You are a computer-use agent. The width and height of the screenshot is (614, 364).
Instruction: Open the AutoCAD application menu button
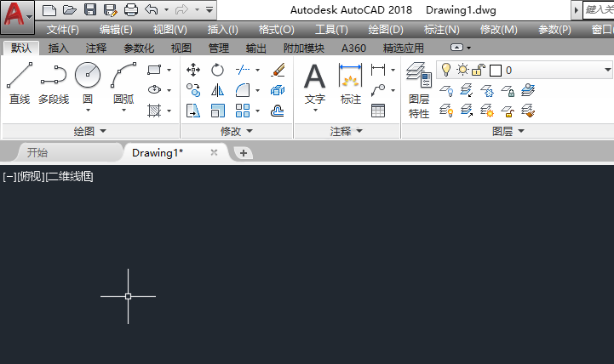[x=16, y=16]
